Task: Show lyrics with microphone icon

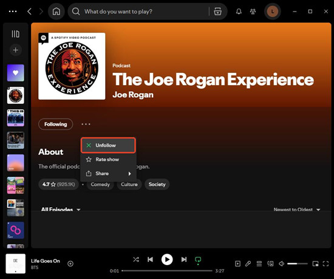Action: tap(248, 264)
